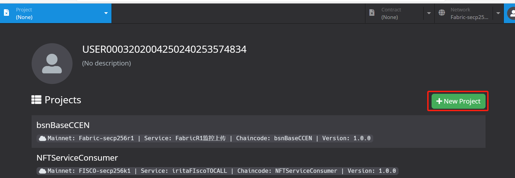Click the large profile avatar picture

pos(52,64)
